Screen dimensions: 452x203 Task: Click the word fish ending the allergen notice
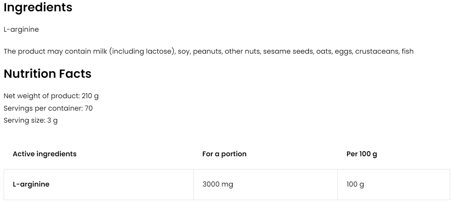(407, 51)
